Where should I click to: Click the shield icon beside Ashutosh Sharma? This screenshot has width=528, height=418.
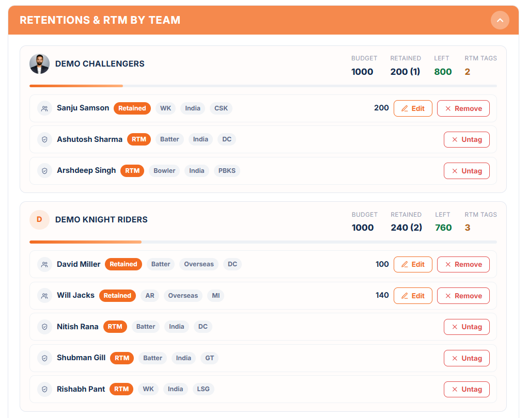44,139
